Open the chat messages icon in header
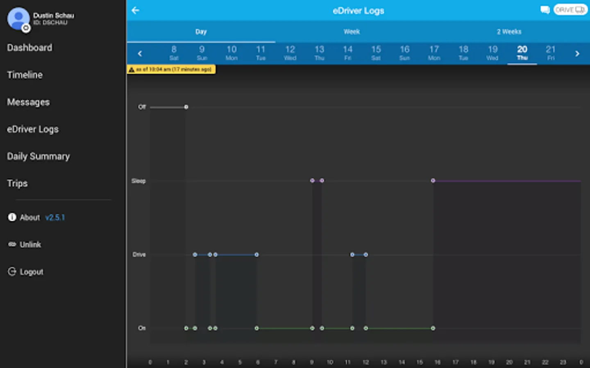This screenshot has width=590, height=368. point(545,10)
